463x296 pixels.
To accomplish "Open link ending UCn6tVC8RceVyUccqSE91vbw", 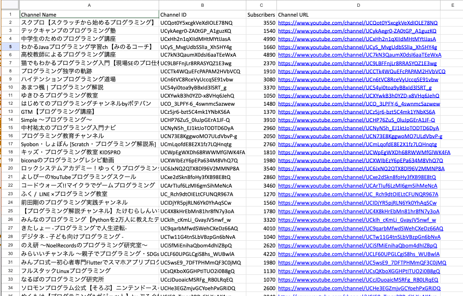I will pos(358,79).
